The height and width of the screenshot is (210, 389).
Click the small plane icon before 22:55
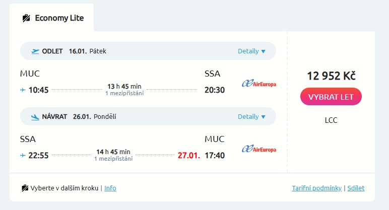pyautogui.click(x=23, y=156)
